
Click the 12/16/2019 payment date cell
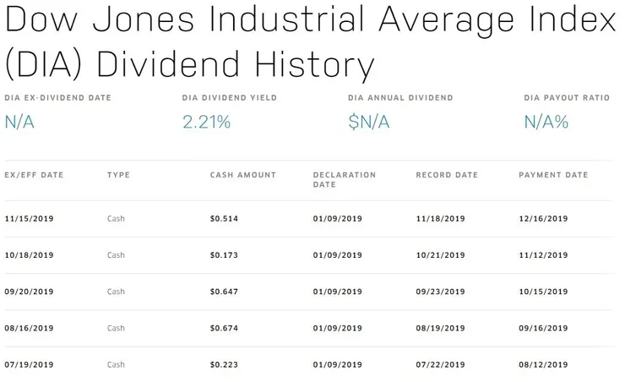click(543, 219)
